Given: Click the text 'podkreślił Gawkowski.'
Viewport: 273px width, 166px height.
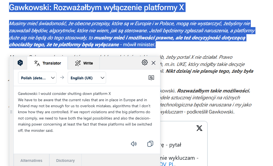Looking at the screenshot, I should 211,112.
